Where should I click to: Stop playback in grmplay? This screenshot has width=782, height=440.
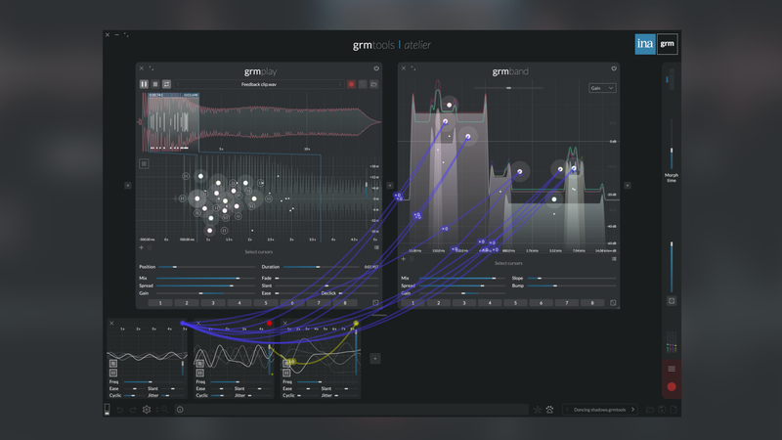[155, 85]
